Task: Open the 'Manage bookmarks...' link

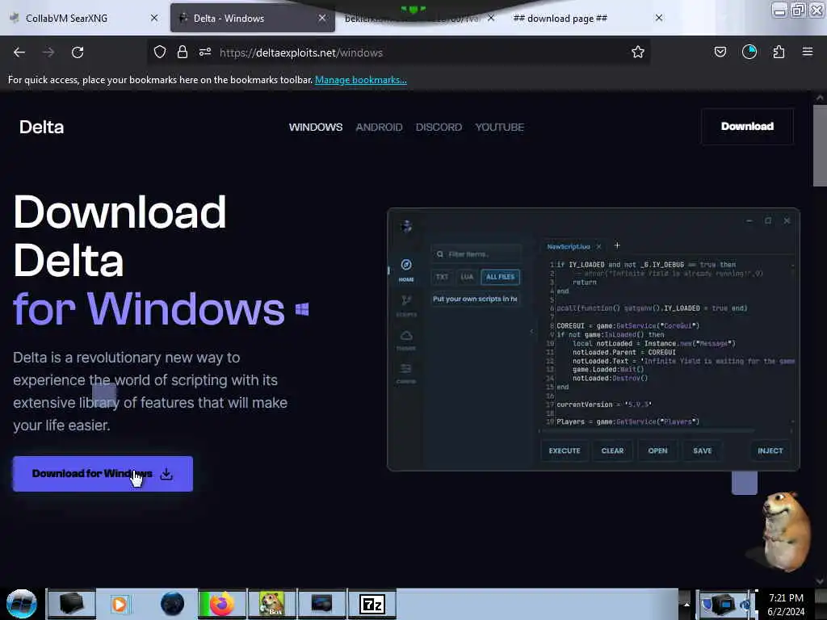Action: tap(361, 80)
